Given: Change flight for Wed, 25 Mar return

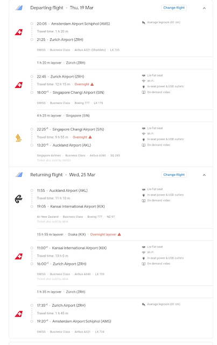Looking at the screenshot, I should click(x=174, y=175).
